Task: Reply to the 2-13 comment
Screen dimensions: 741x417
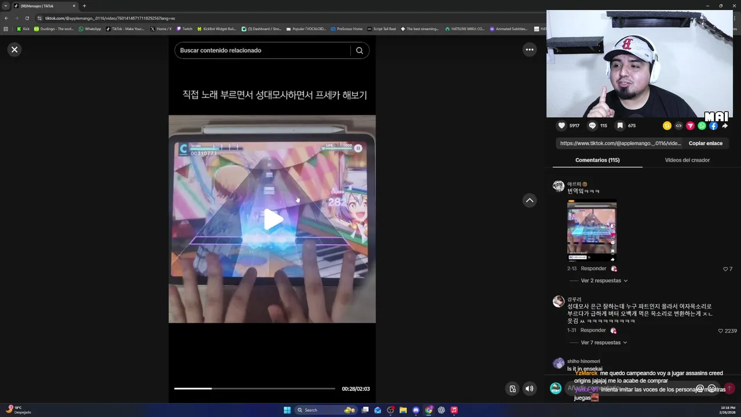Action: click(593, 269)
